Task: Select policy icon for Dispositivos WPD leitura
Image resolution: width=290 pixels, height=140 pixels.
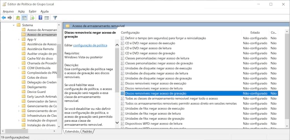Action: pyautogui.click(x=122, y=123)
